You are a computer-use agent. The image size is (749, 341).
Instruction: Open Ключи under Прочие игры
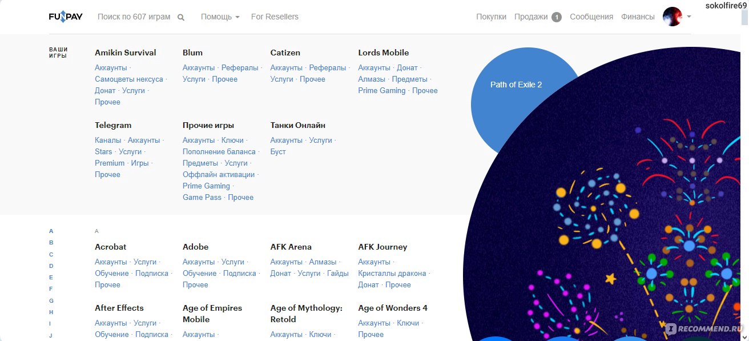(x=232, y=140)
